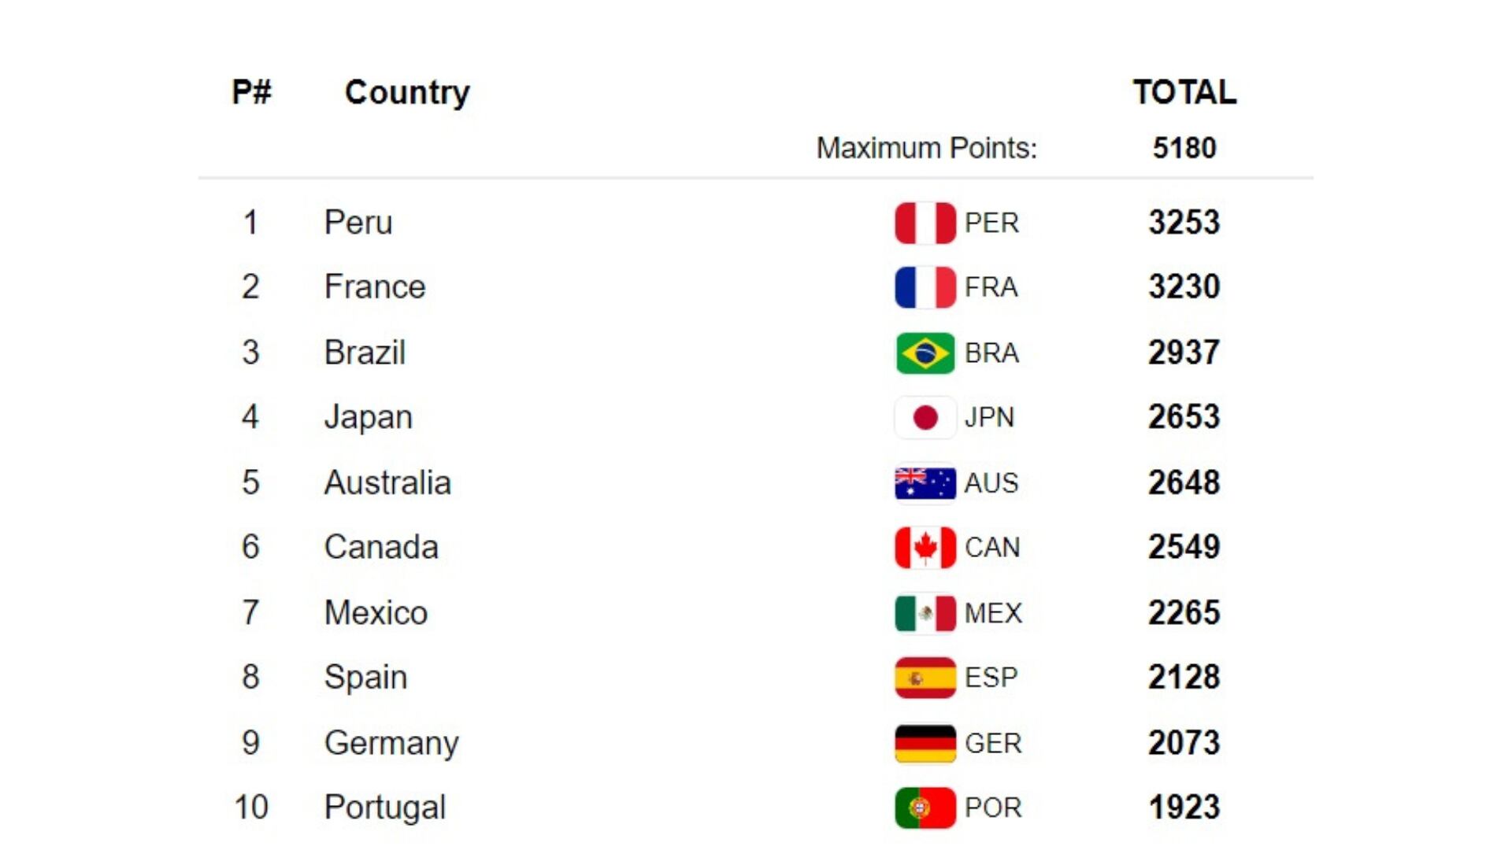Open the Peru country name
Image resolution: width=1512 pixels, height=850 pixels.
click(x=358, y=223)
